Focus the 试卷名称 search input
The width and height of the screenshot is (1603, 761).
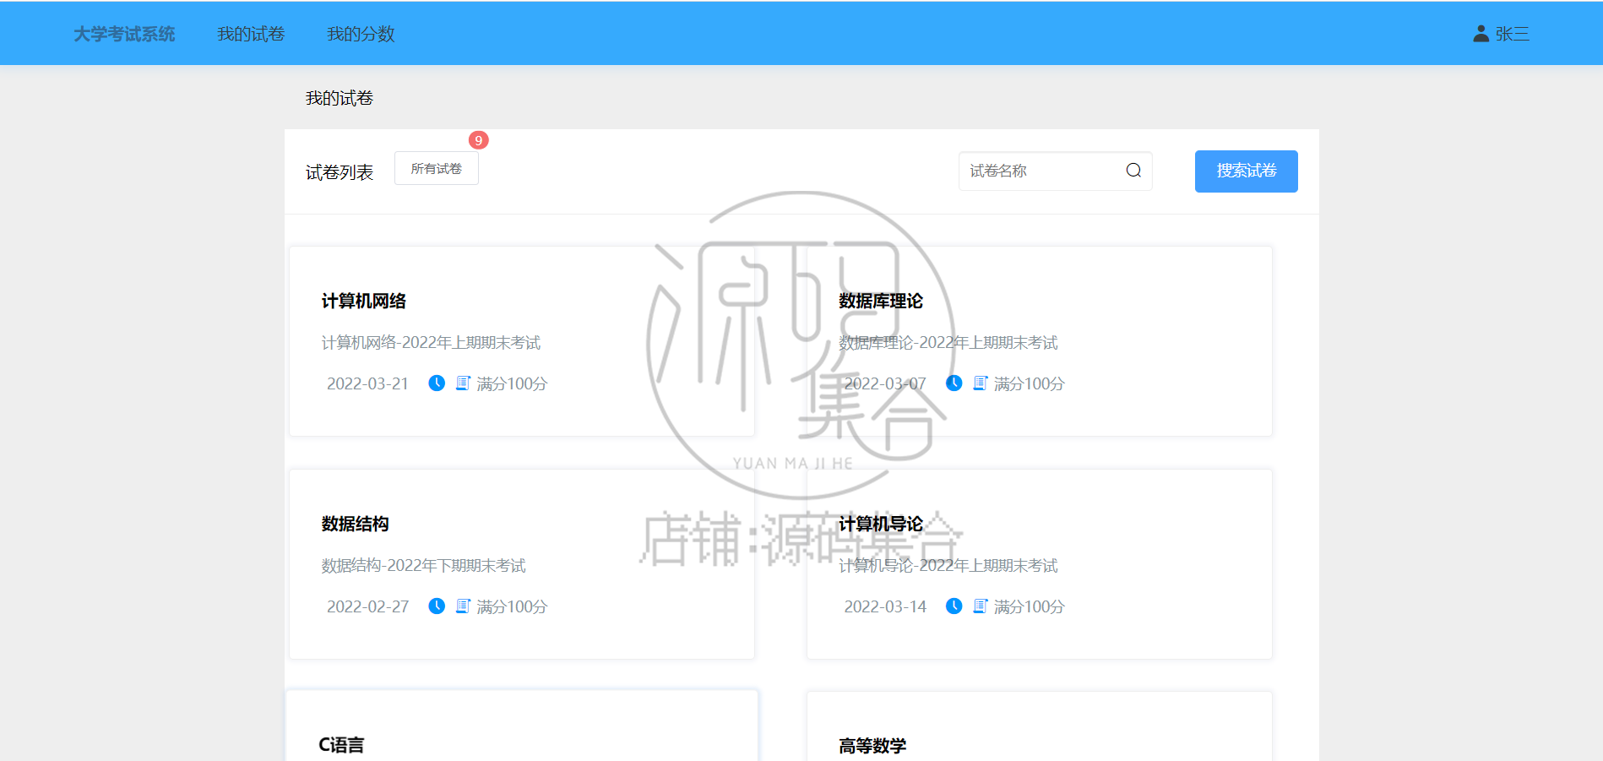1055,171
